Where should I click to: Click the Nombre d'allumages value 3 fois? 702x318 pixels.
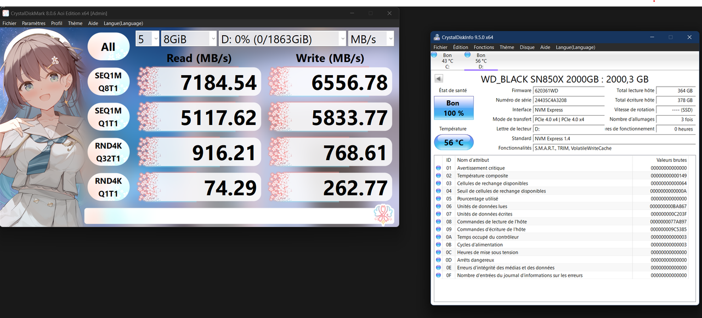[675, 119]
